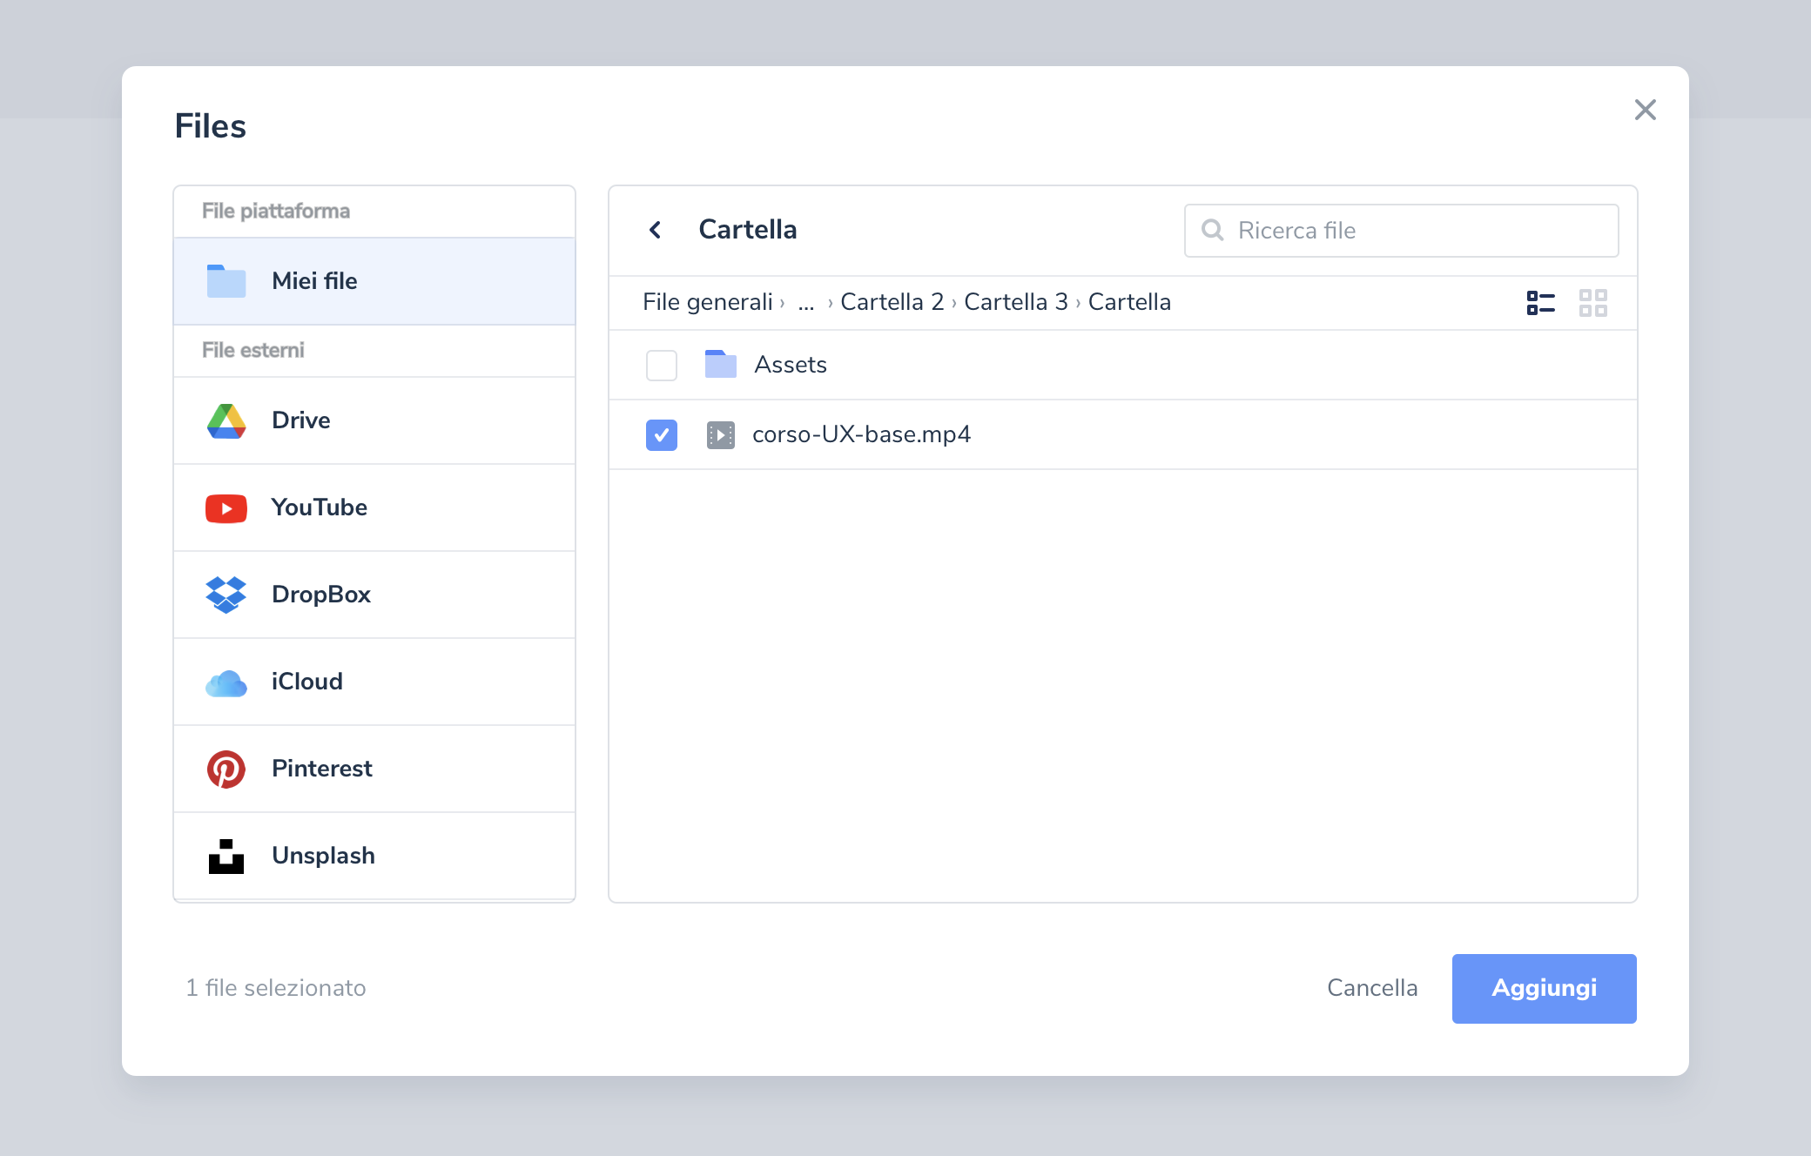Screen dimensions: 1811x1156
Task: Click the Google Drive icon
Action: click(226, 421)
